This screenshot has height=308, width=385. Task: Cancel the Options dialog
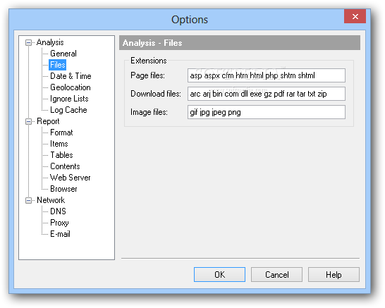coord(276,275)
